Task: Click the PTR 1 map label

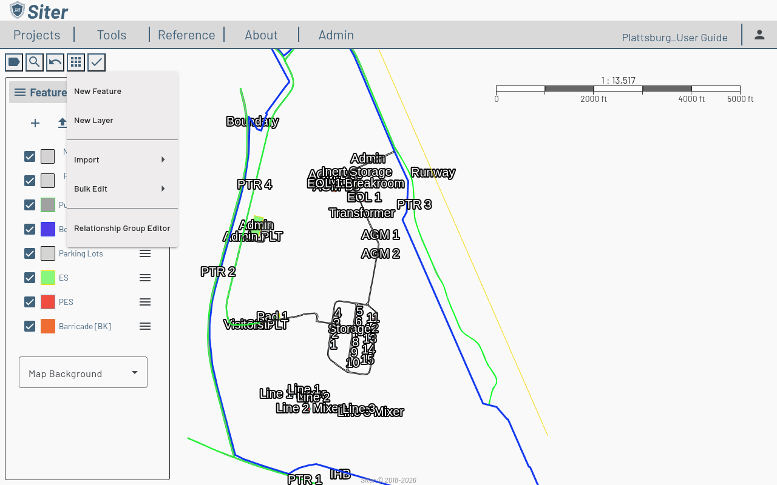Action: [x=305, y=480]
